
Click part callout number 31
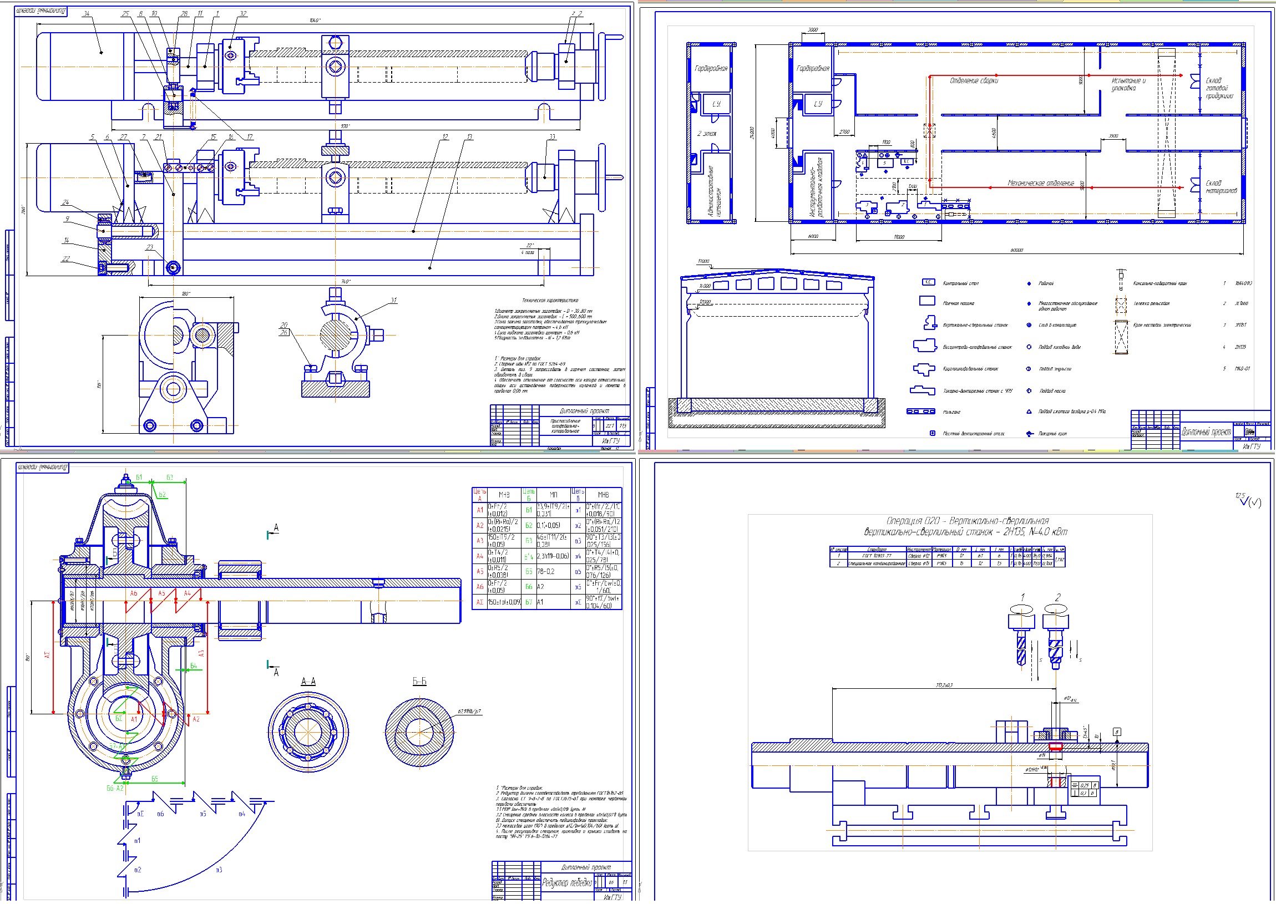(x=393, y=300)
